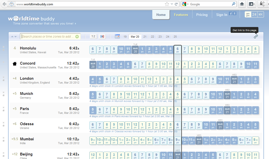Image resolution: width=269 pixels, height=159 pixels.
Task: Click the black home icon beside Concord
Action: pyautogui.click(x=15, y=64)
